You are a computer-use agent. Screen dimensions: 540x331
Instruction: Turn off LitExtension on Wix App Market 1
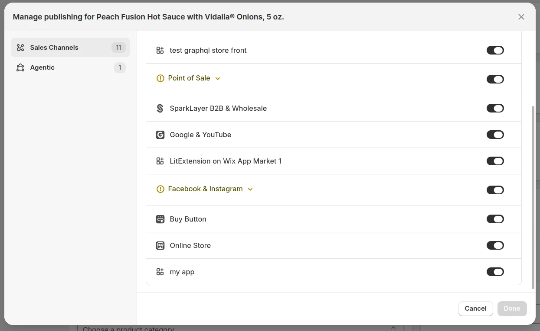click(495, 161)
